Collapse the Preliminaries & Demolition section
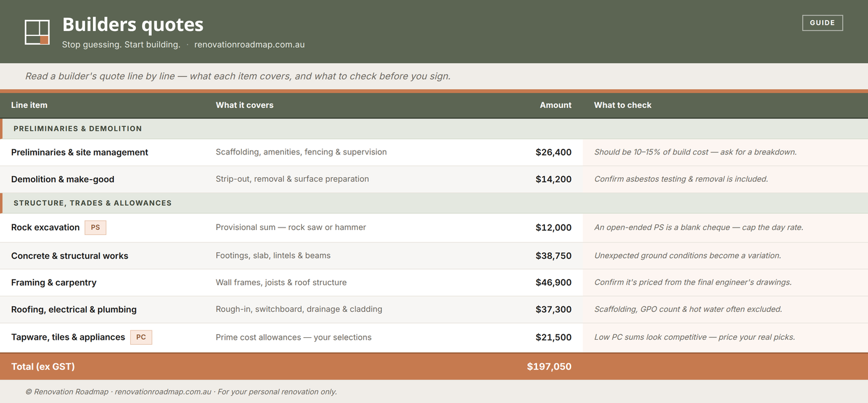Screen dimensions: 868x403 [434, 129]
